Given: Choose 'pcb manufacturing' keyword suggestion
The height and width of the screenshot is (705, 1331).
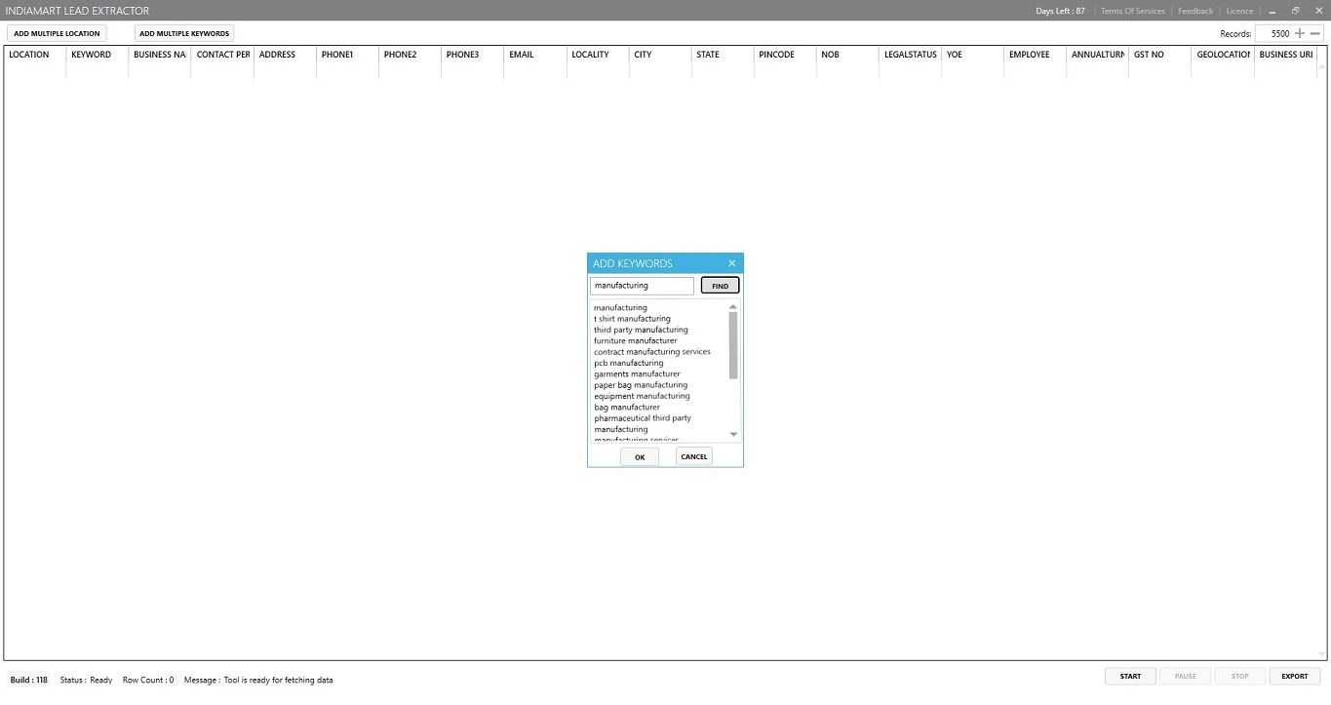Looking at the screenshot, I should [x=628, y=363].
